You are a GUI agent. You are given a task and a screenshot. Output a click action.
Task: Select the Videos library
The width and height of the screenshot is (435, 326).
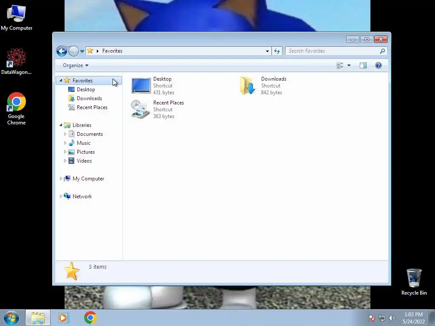[x=84, y=161]
